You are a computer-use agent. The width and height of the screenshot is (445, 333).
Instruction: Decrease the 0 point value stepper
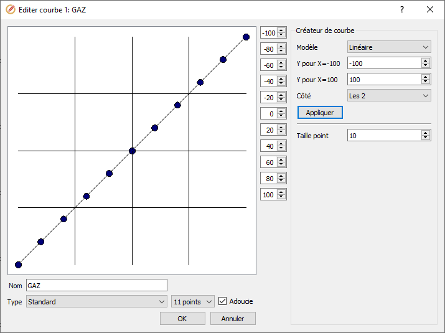[281, 116]
